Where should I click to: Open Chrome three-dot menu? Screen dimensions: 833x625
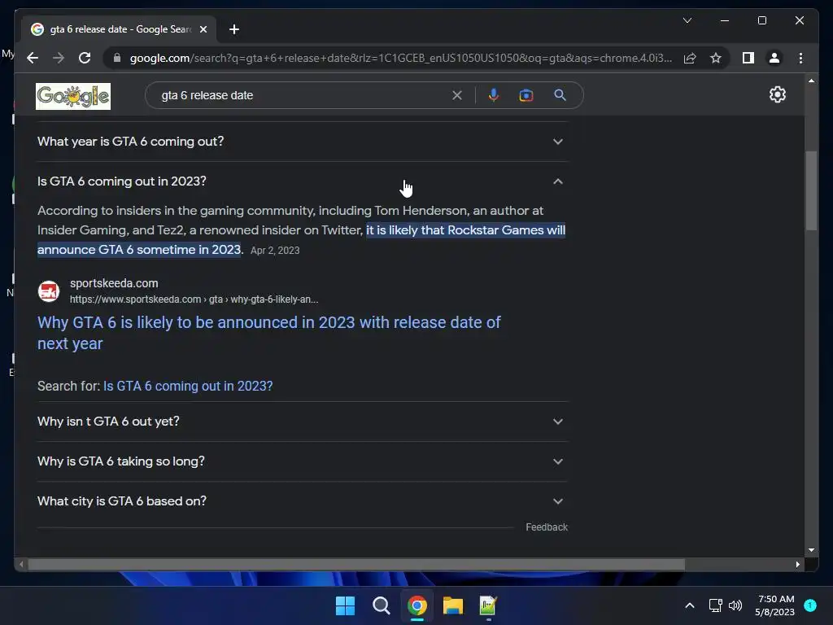(800, 58)
